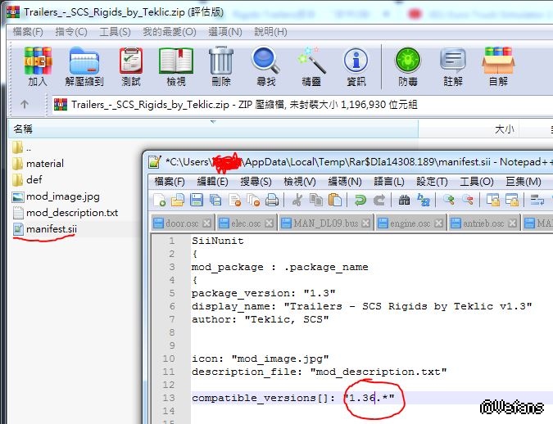Click Notepad++ Copy toolbar icon
The width and height of the screenshot is (553, 424).
(316, 201)
